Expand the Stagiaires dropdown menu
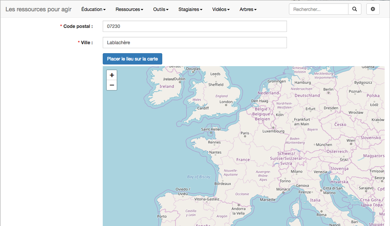Image resolution: width=390 pixels, height=226 pixels. [190, 9]
